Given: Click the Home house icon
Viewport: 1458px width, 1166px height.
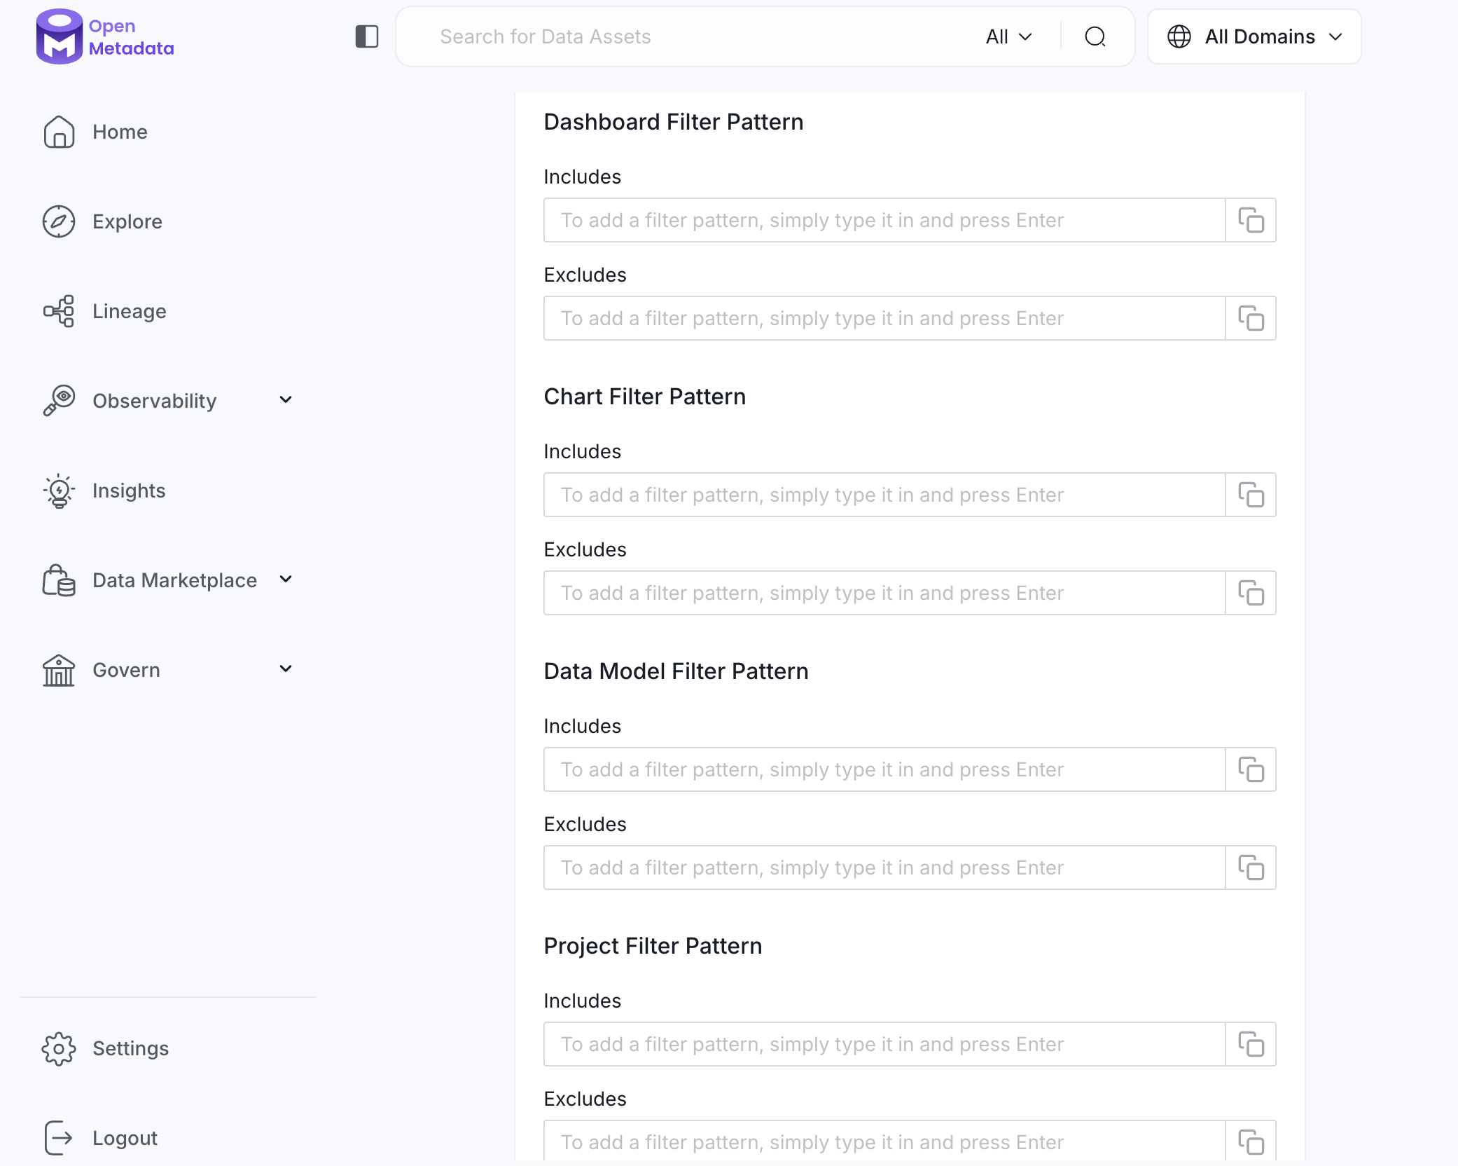Looking at the screenshot, I should tap(59, 132).
